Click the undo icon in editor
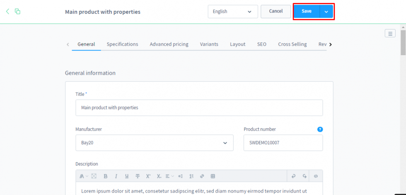Image resolution: width=406 pixels, height=195 pixels. [294, 176]
